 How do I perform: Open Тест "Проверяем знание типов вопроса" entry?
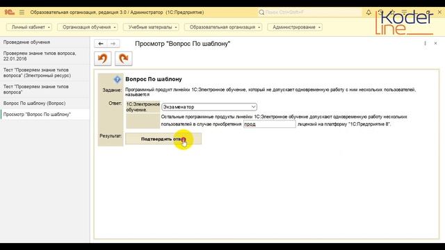[44, 90]
